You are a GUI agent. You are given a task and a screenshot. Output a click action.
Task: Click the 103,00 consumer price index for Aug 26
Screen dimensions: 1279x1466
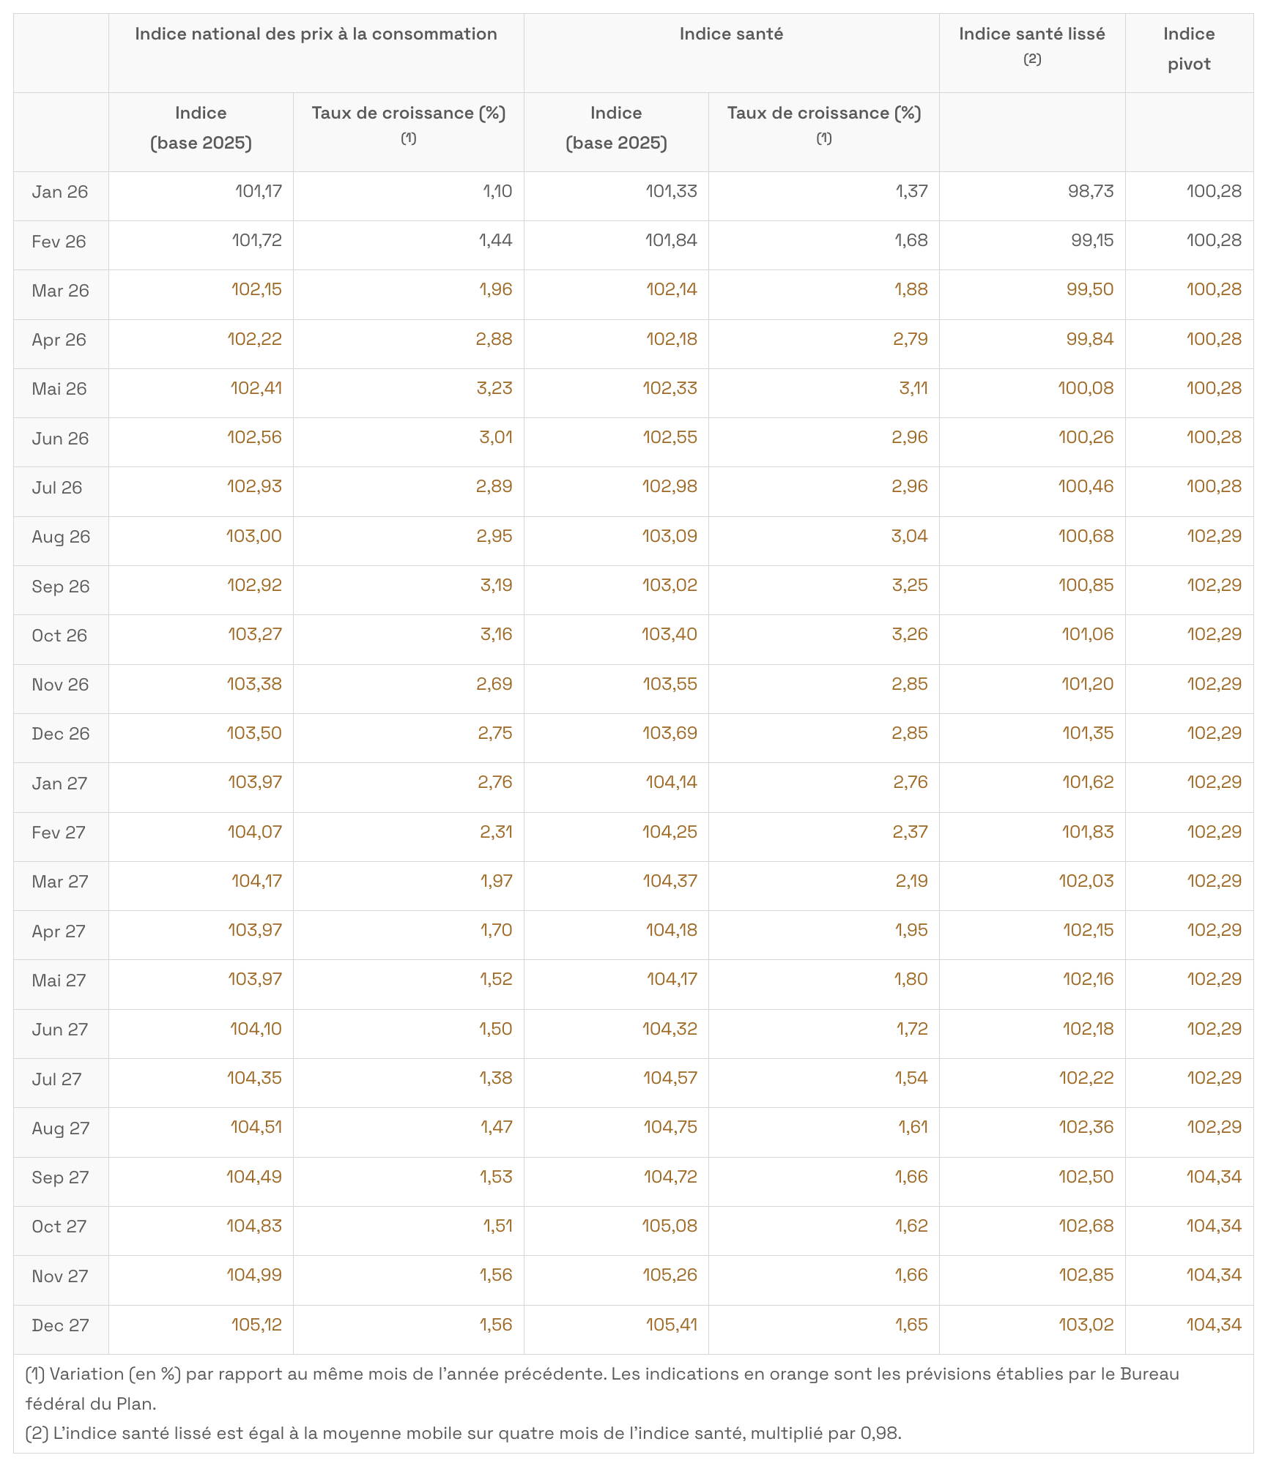point(254,536)
